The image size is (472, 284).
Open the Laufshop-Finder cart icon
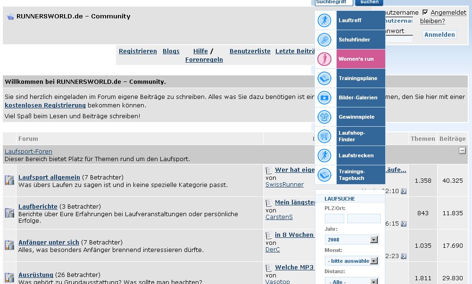pos(324,136)
